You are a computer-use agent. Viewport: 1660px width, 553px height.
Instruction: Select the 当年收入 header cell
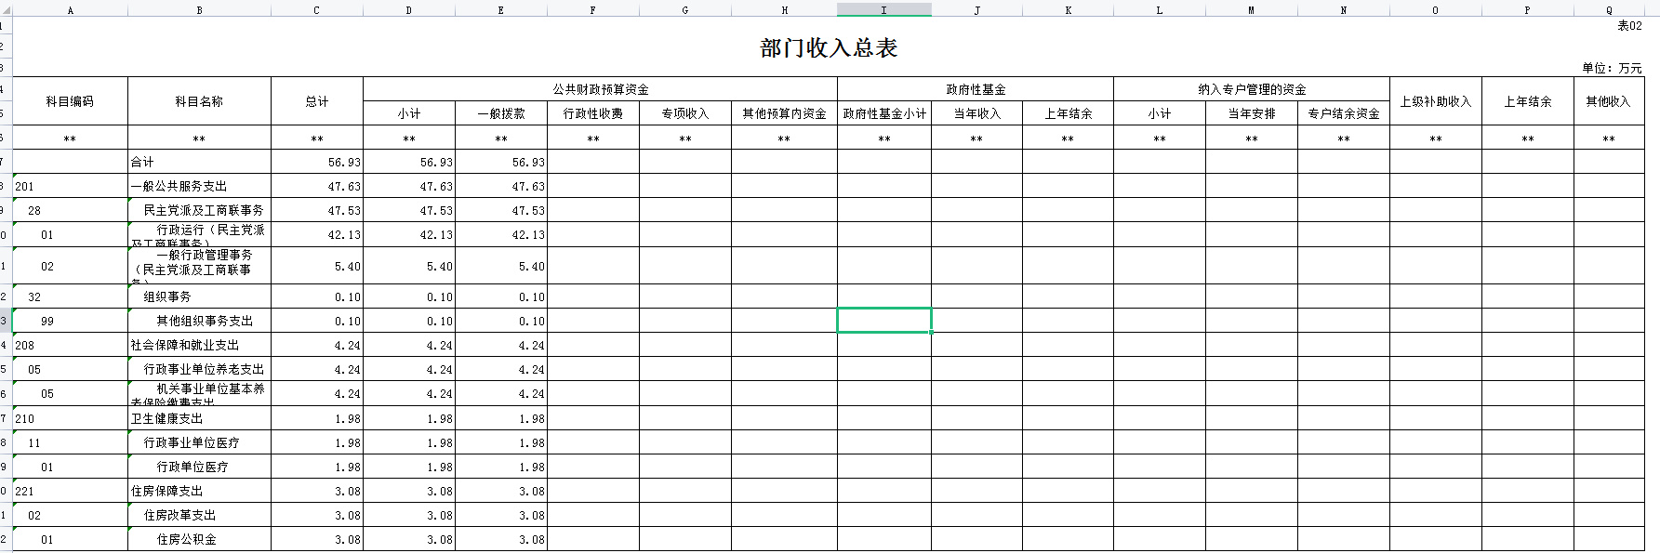(976, 113)
